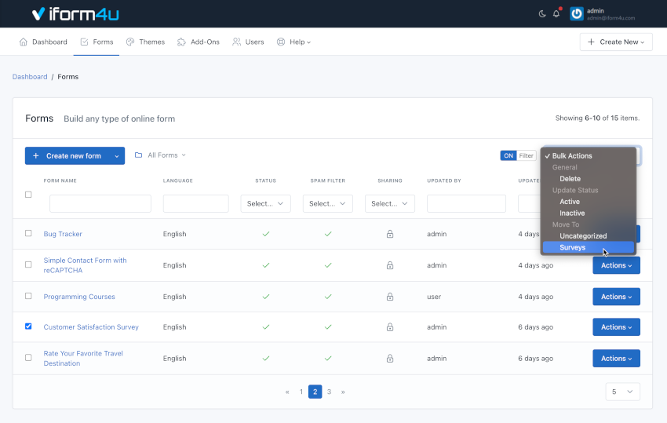Screen dimensions: 667x423
Task: Click sharing lock for Rate Your Favorite Travel
Action: click(x=390, y=359)
